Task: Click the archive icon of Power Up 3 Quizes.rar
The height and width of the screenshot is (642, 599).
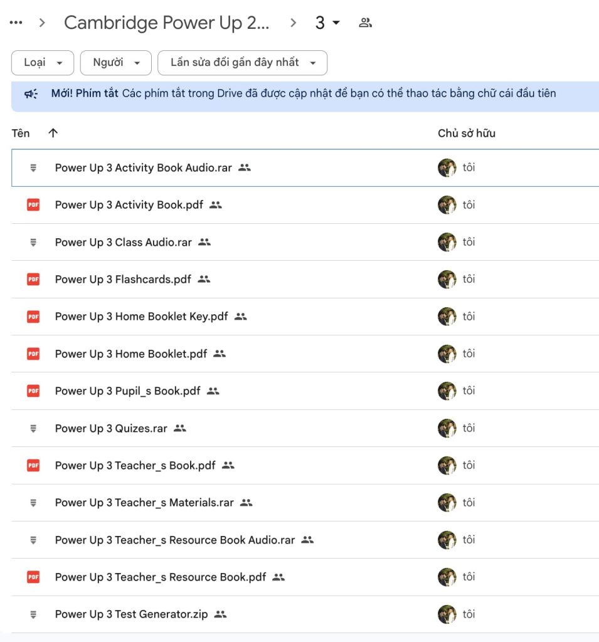Action: pyautogui.click(x=33, y=428)
